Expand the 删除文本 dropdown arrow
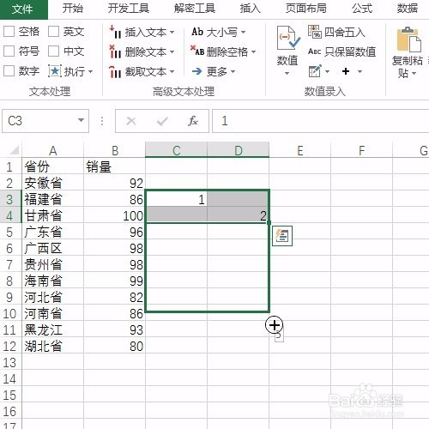The width and height of the screenshot is (429, 429). pyautogui.click(x=172, y=52)
